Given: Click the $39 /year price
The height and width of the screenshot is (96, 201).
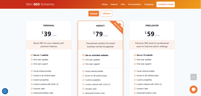Looking at the screenshot, I should click(x=49, y=34).
